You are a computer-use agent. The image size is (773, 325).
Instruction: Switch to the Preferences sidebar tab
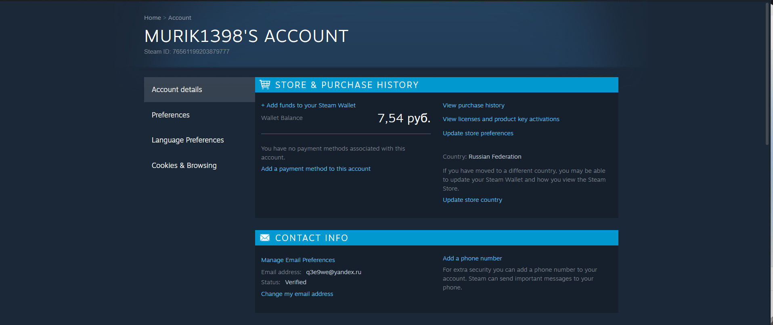pos(170,115)
